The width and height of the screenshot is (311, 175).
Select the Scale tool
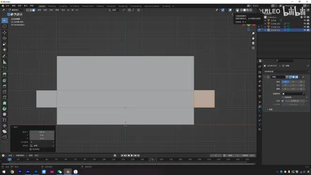pos(5,44)
